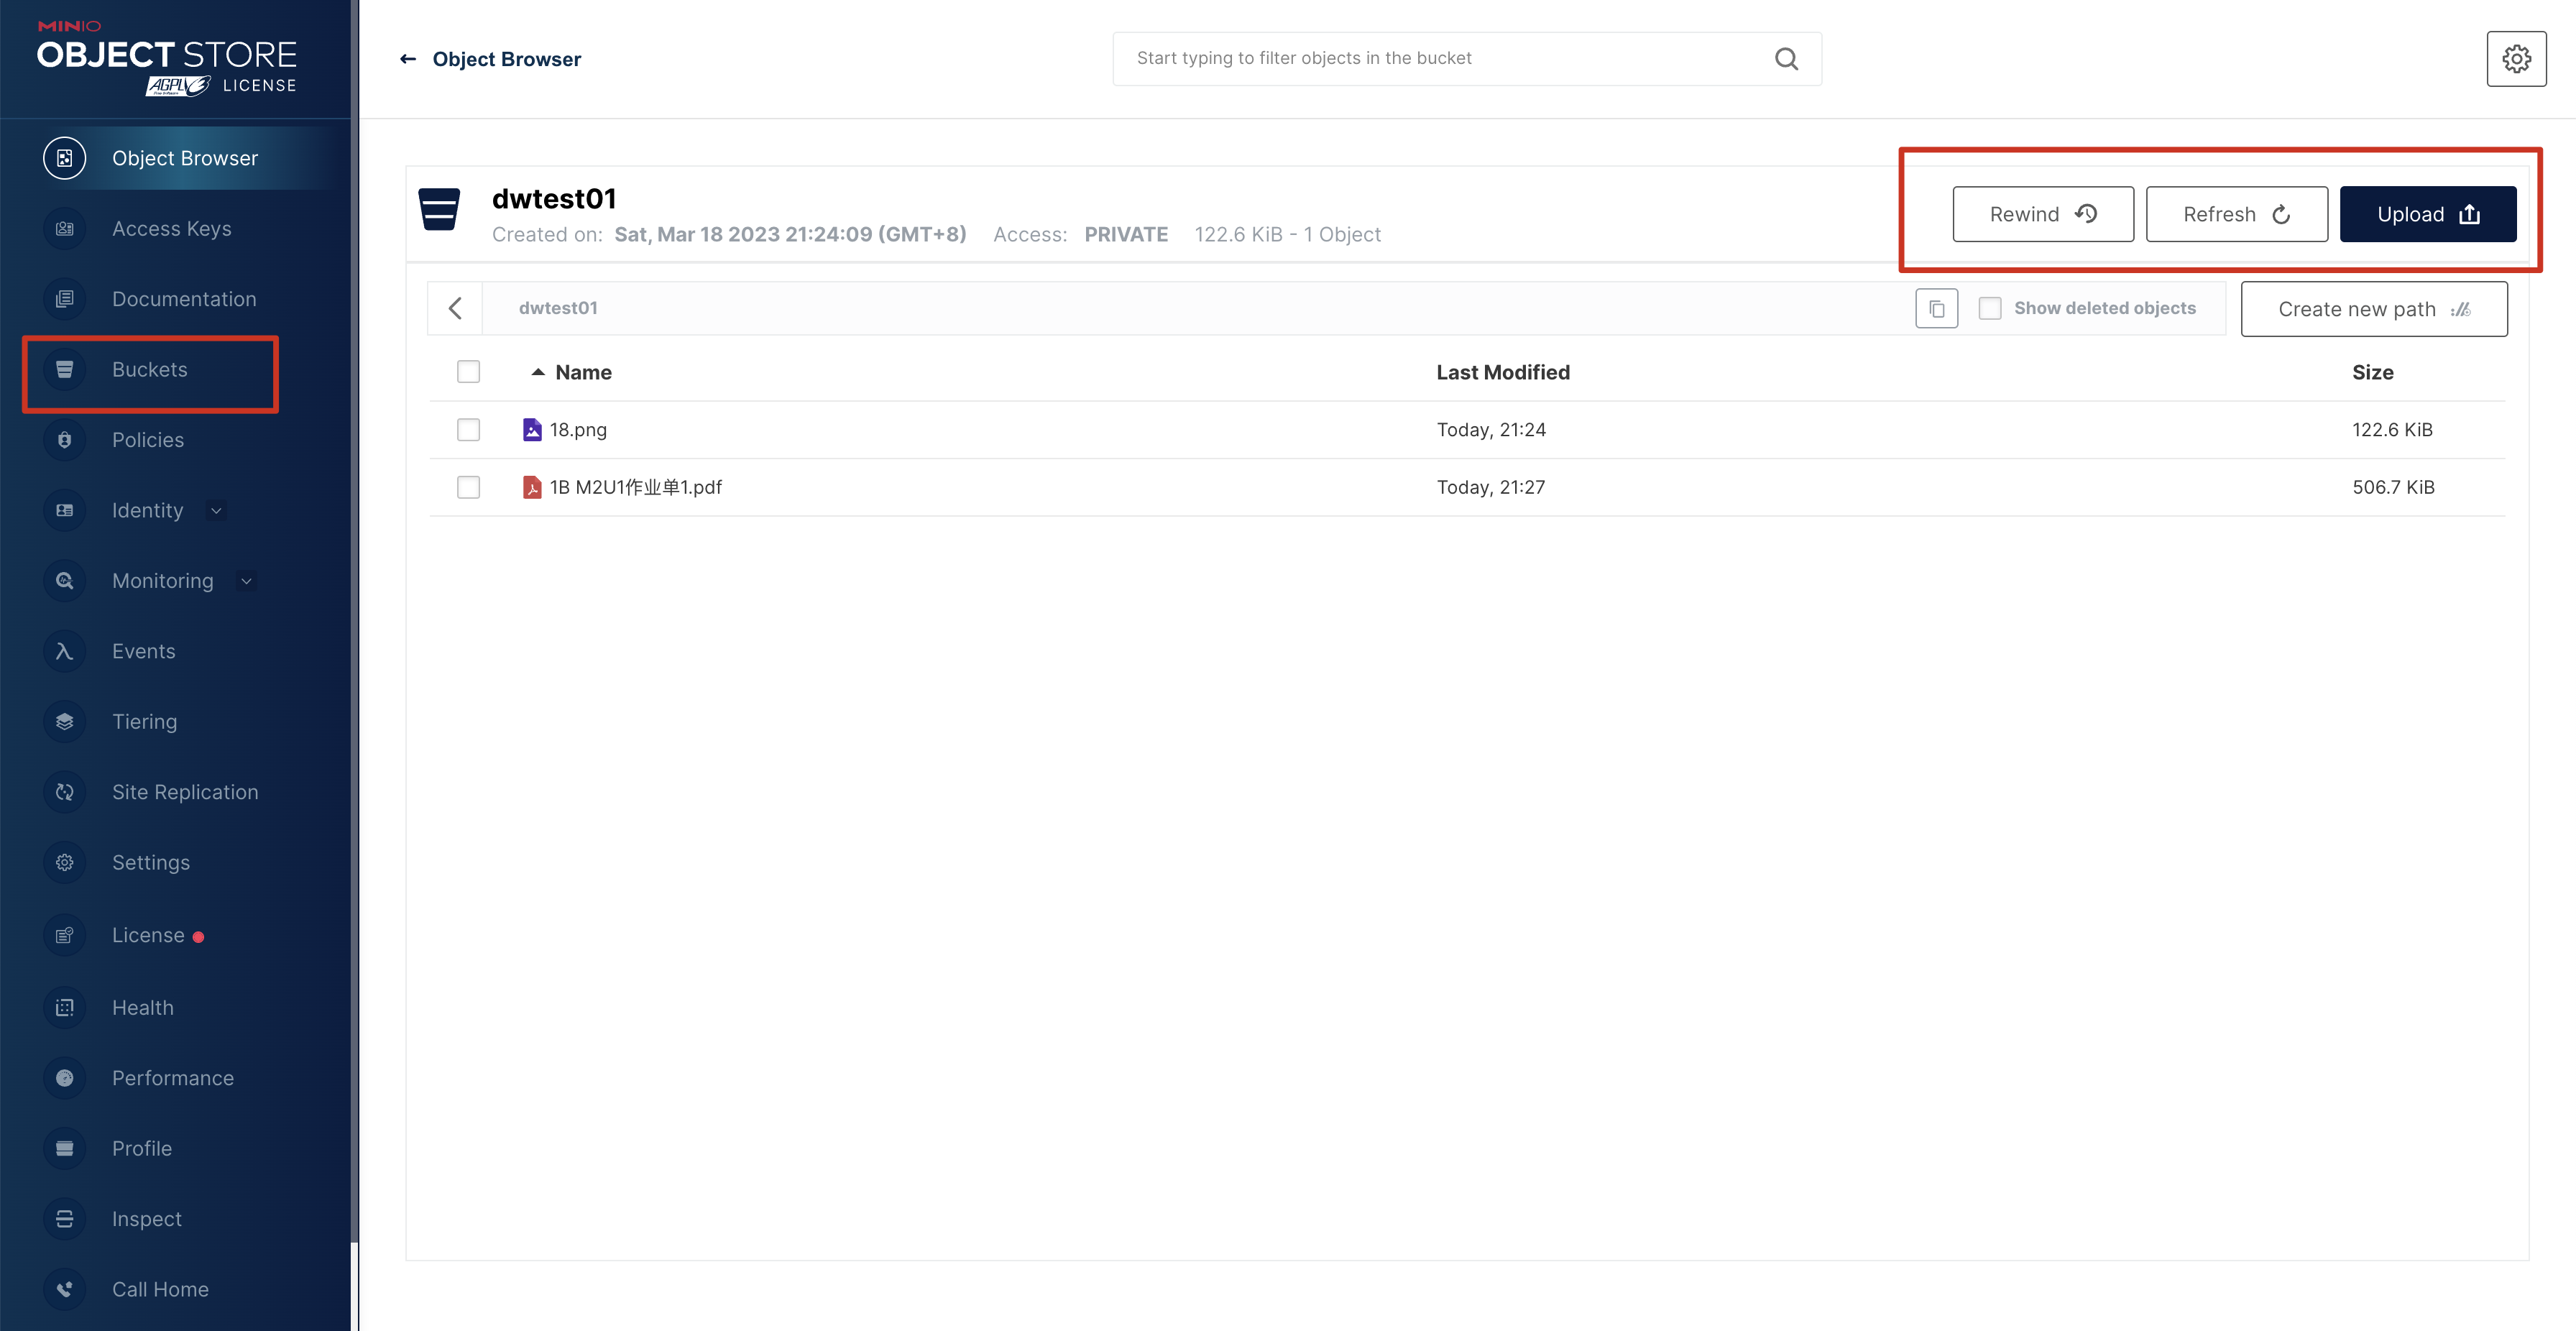Click the dwtest01 bucket icon
Screen dimensions: 2576x1331
(439, 209)
